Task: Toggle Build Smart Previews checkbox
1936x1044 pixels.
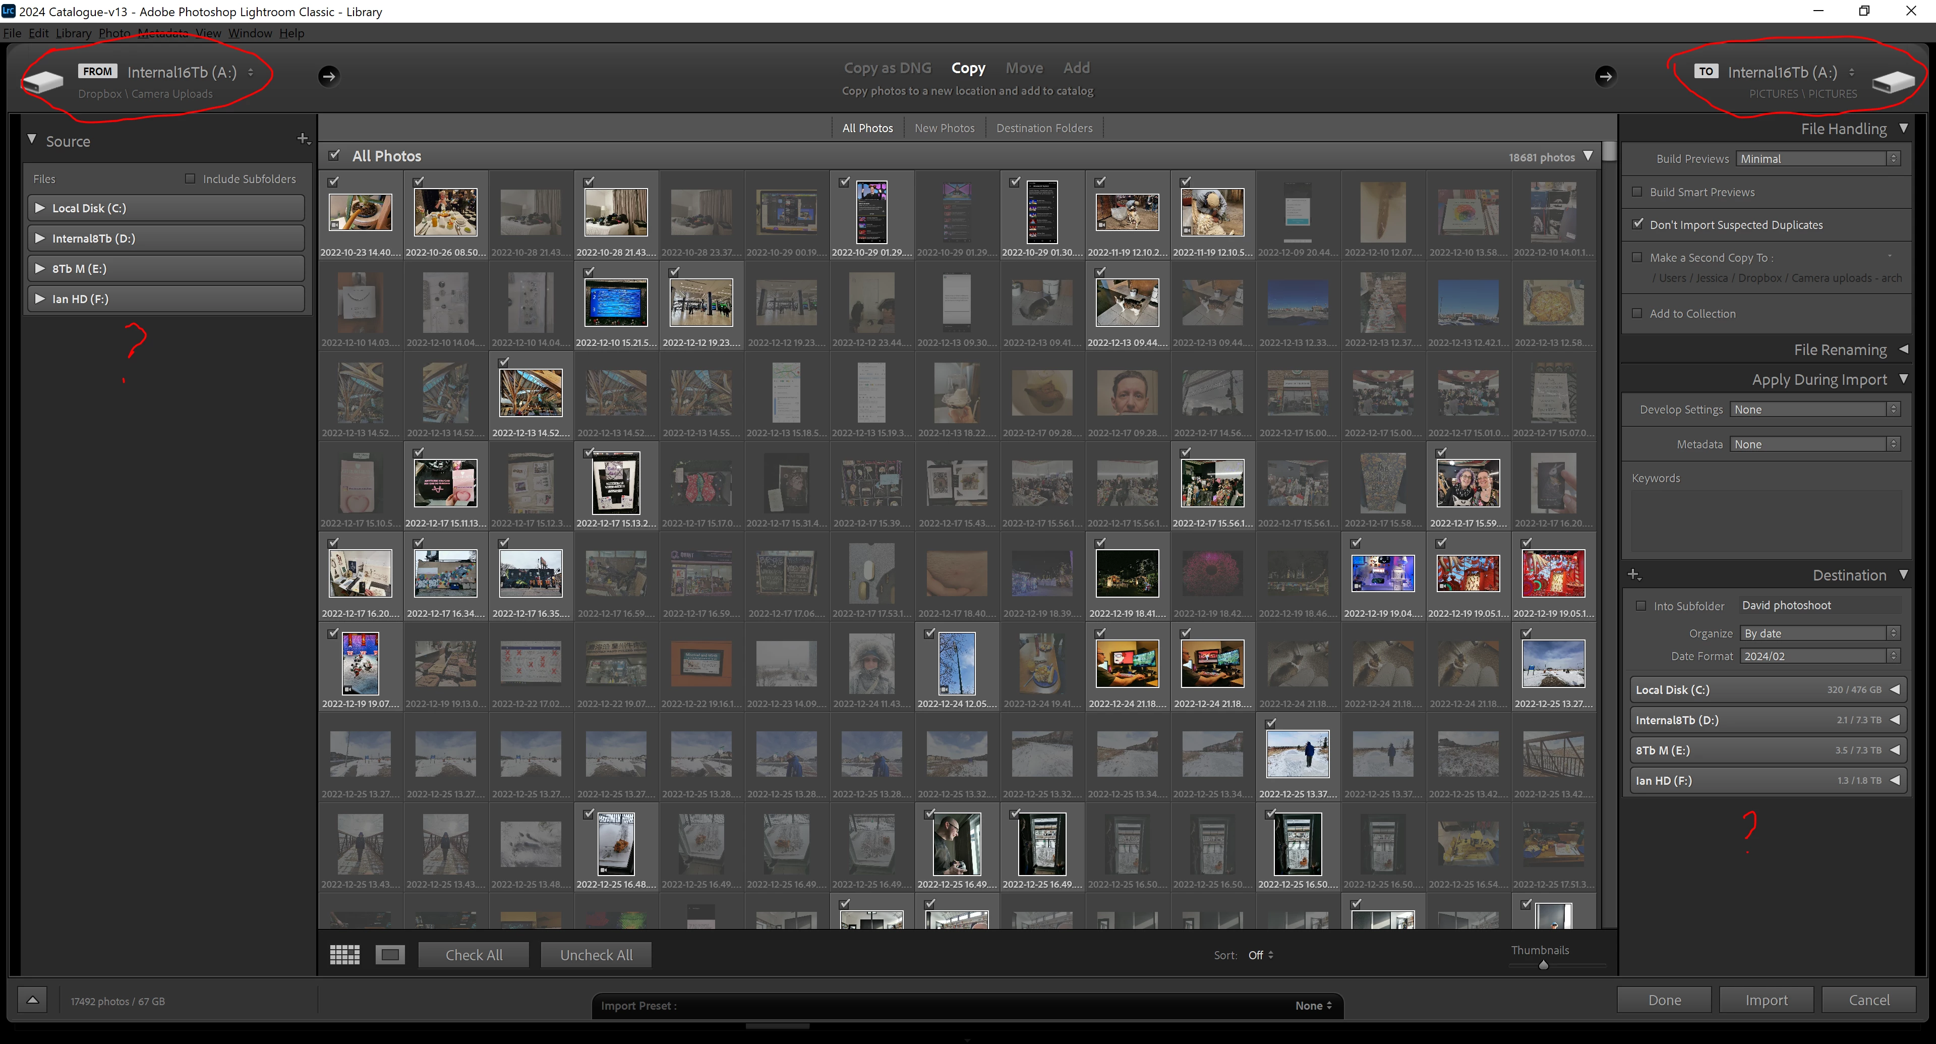Action: (1637, 192)
